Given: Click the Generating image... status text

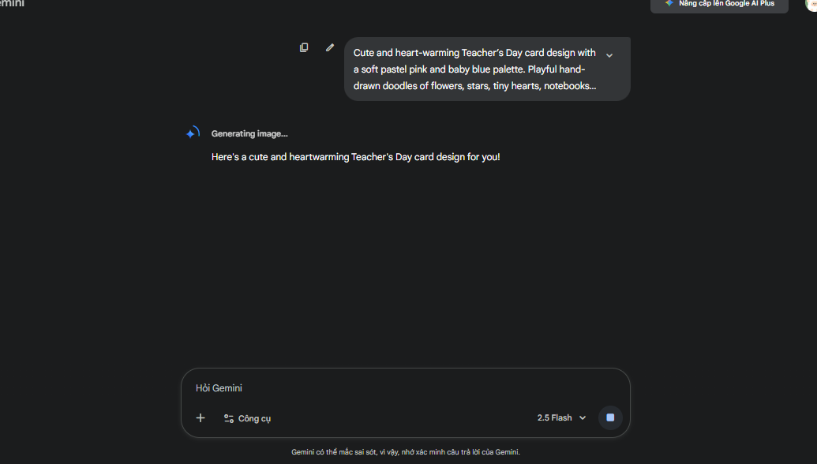Looking at the screenshot, I should pos(249,134).
